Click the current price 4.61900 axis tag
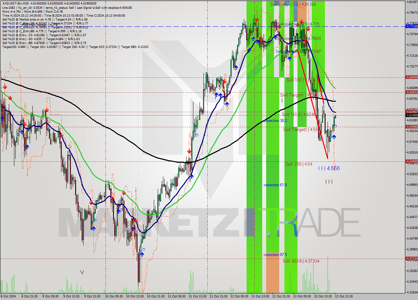418x300 pixels. pos(411,115)
